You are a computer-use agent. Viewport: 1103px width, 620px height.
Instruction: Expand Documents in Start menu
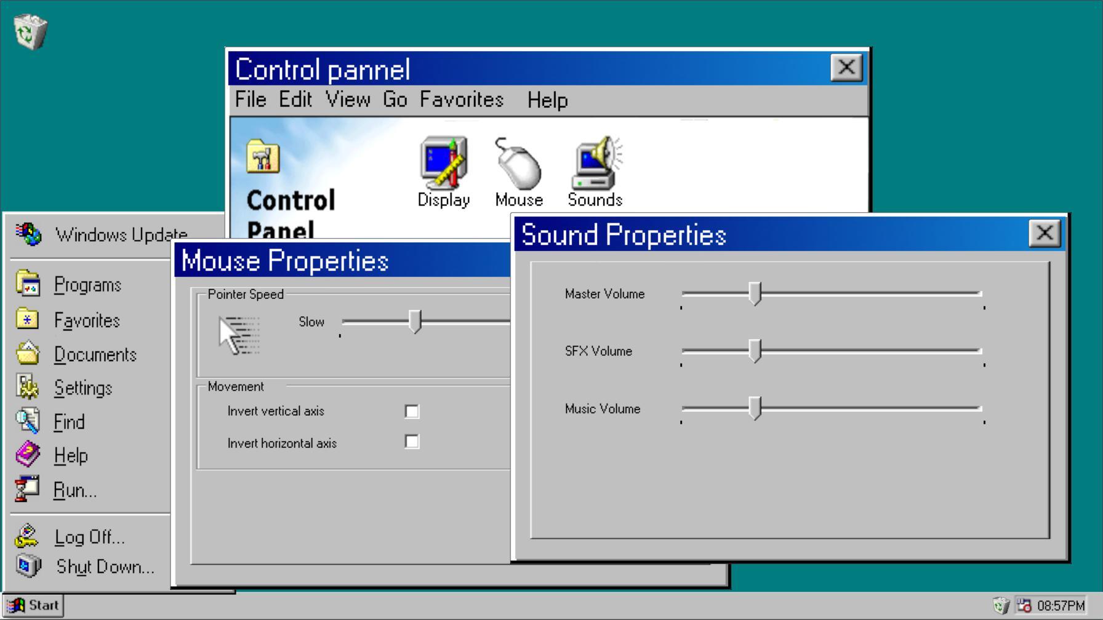95,355
